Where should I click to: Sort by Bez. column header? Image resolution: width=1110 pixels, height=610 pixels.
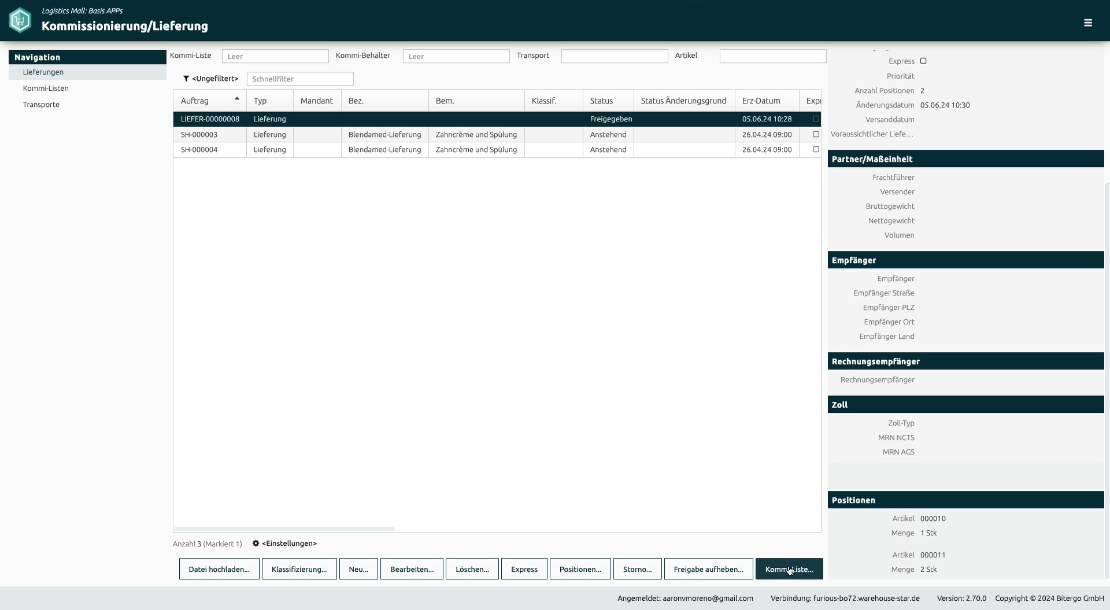tap(385, 101)
